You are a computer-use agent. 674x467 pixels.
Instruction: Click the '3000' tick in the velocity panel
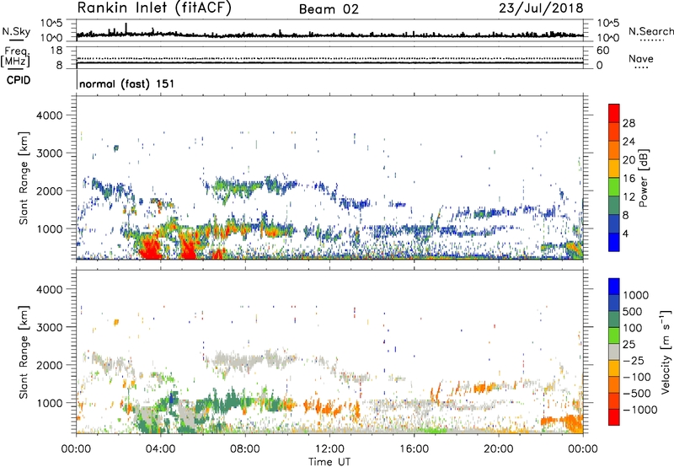(49, 327)
